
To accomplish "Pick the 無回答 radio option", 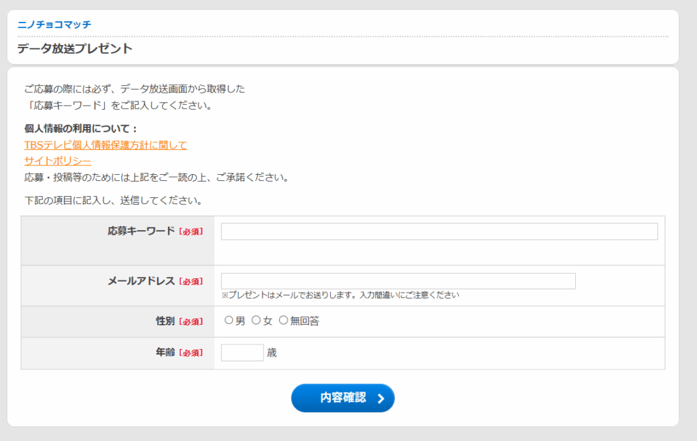I will pos(284,321).
